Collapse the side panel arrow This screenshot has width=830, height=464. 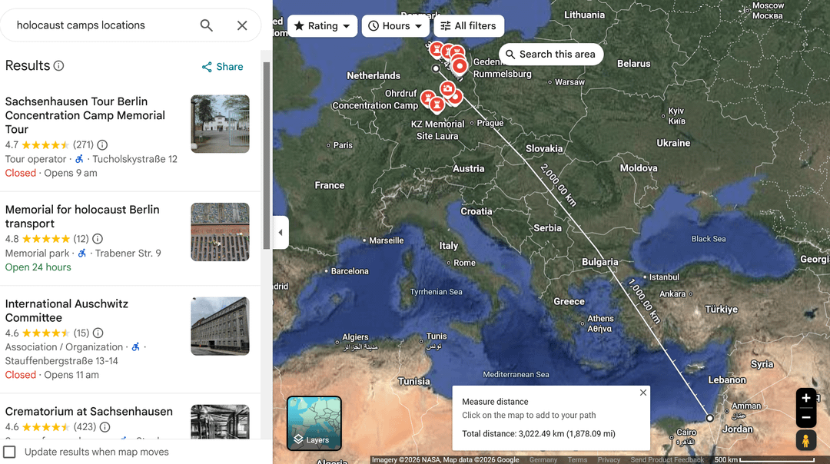tap(281, 232)
